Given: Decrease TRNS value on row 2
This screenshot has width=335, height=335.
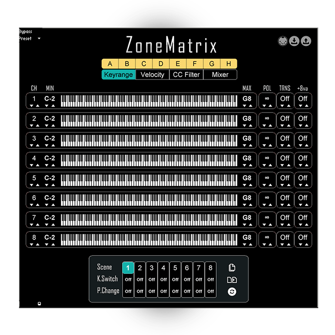Looking at the screenshot, I should pyautogui.click(x=282, y=126).
